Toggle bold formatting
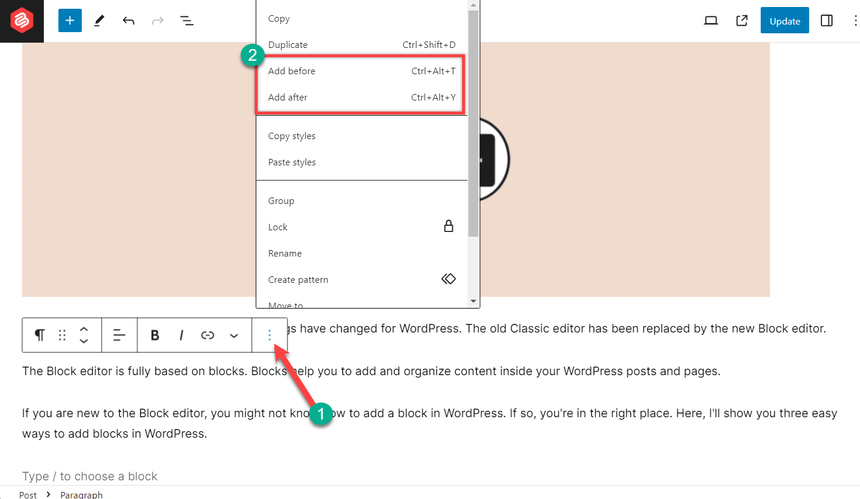 coord(155,335)
